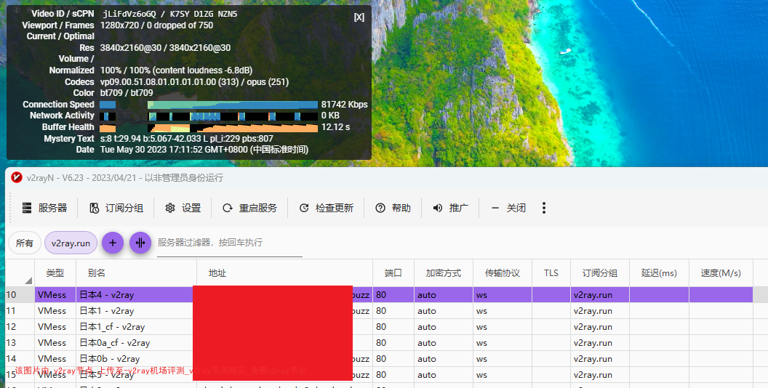Sort by the 别名 column header
768x388 pixels.
pos(136,273)
